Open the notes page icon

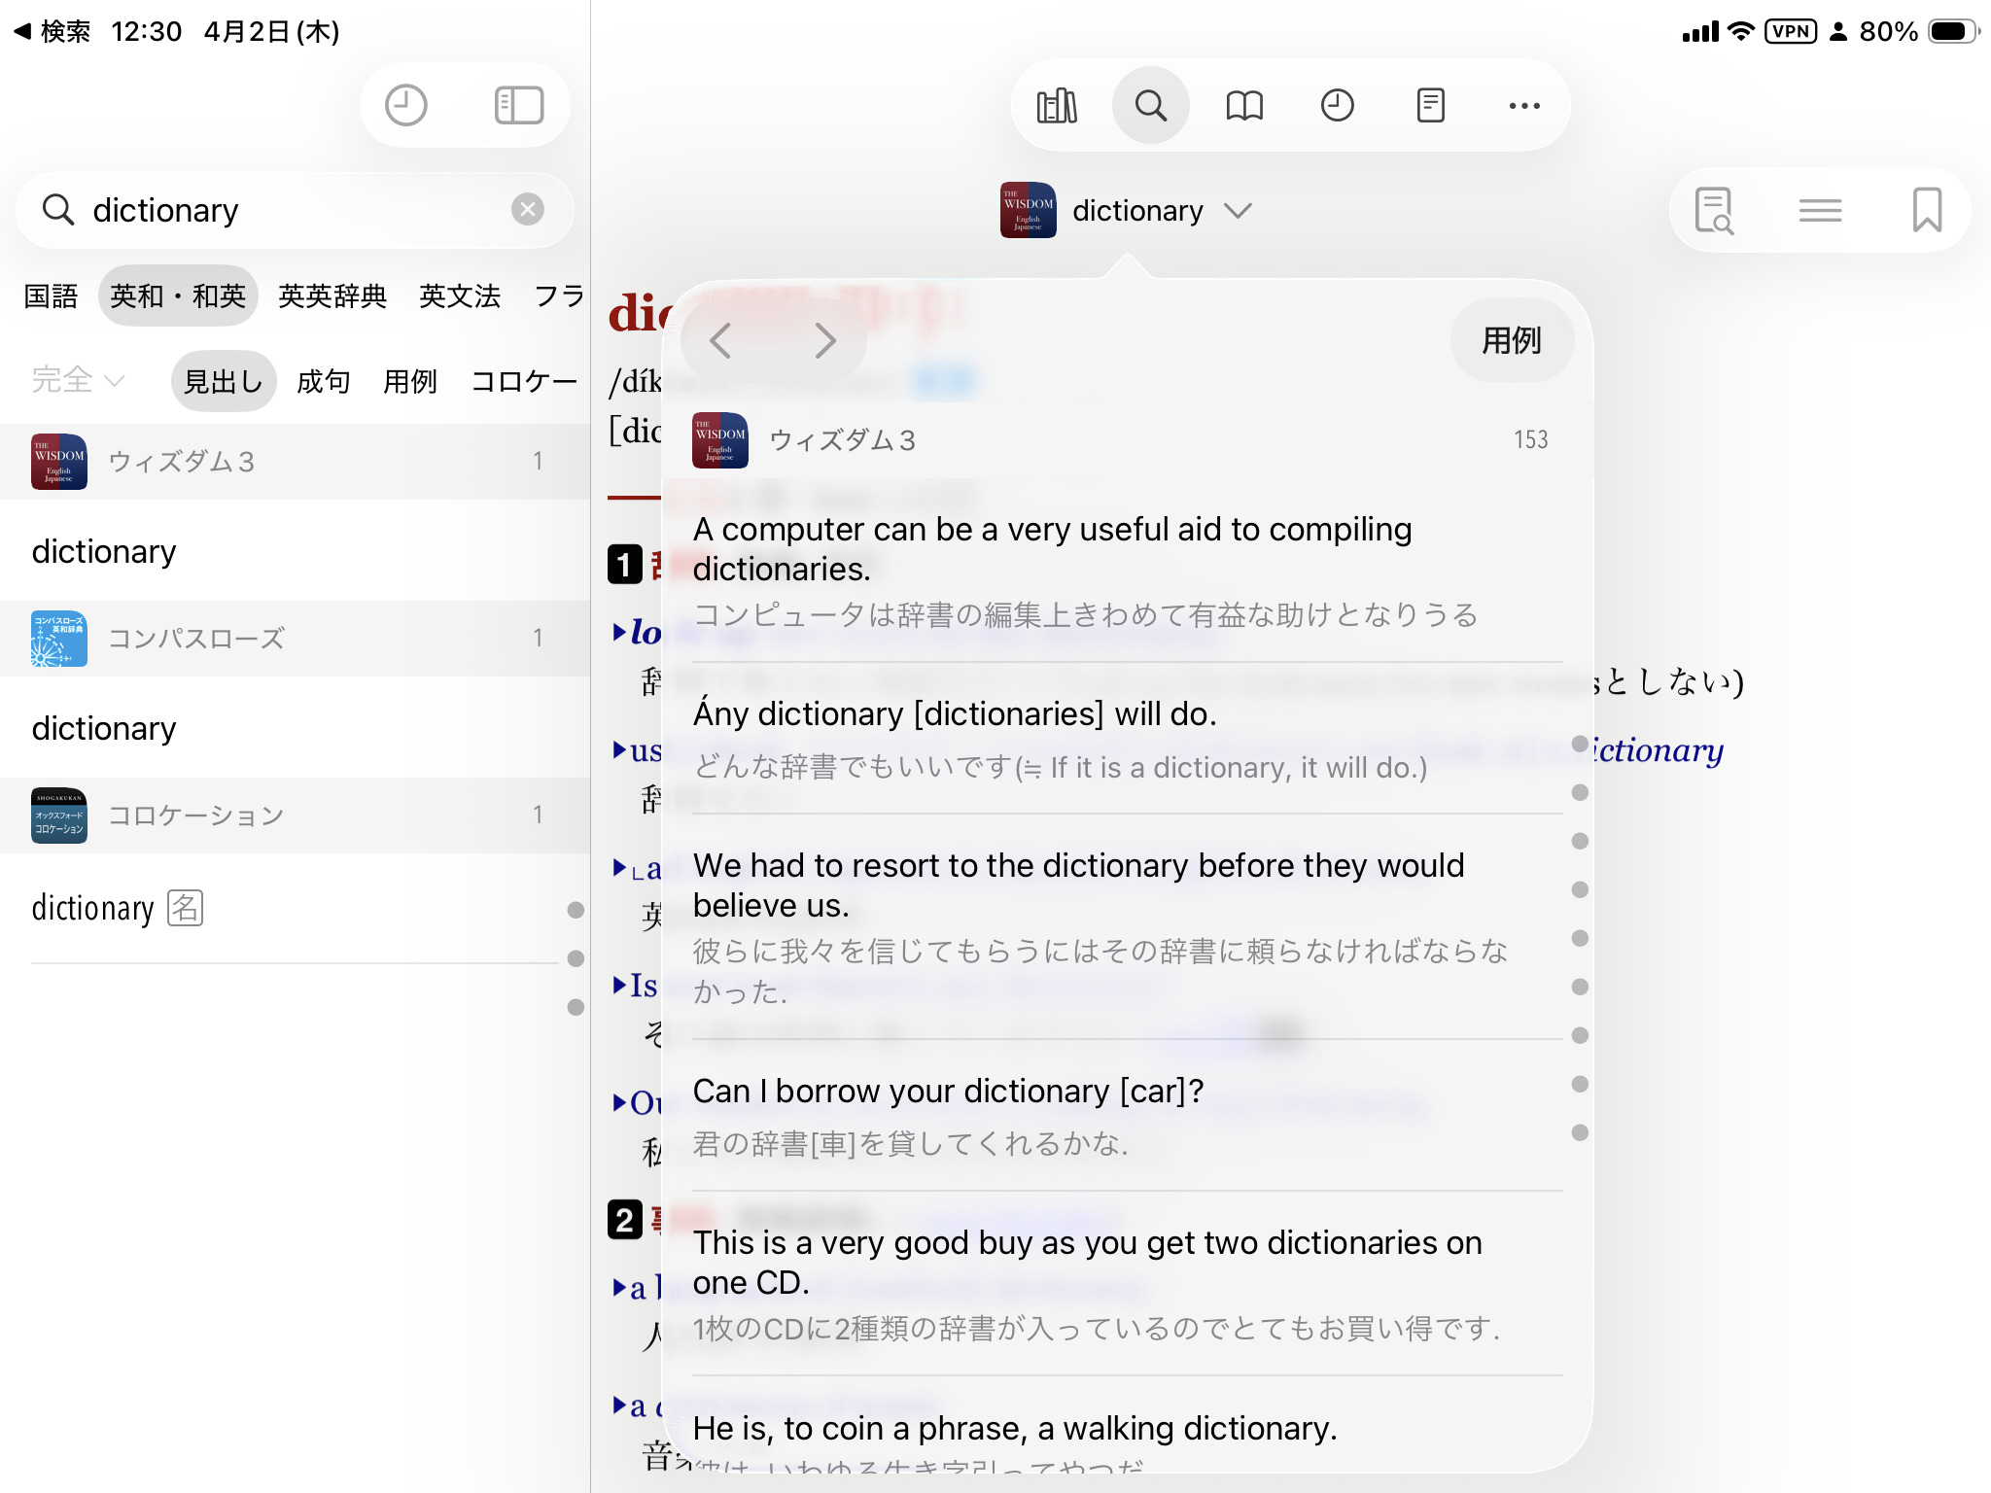1430,106
